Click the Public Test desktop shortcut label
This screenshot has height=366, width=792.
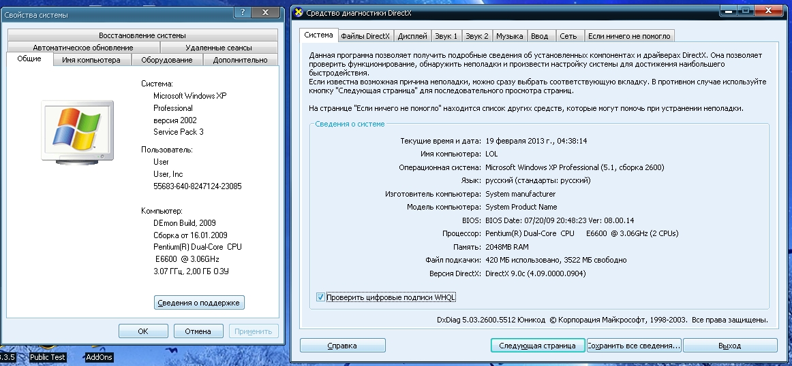pyautogui.click(x=48, y=357)
